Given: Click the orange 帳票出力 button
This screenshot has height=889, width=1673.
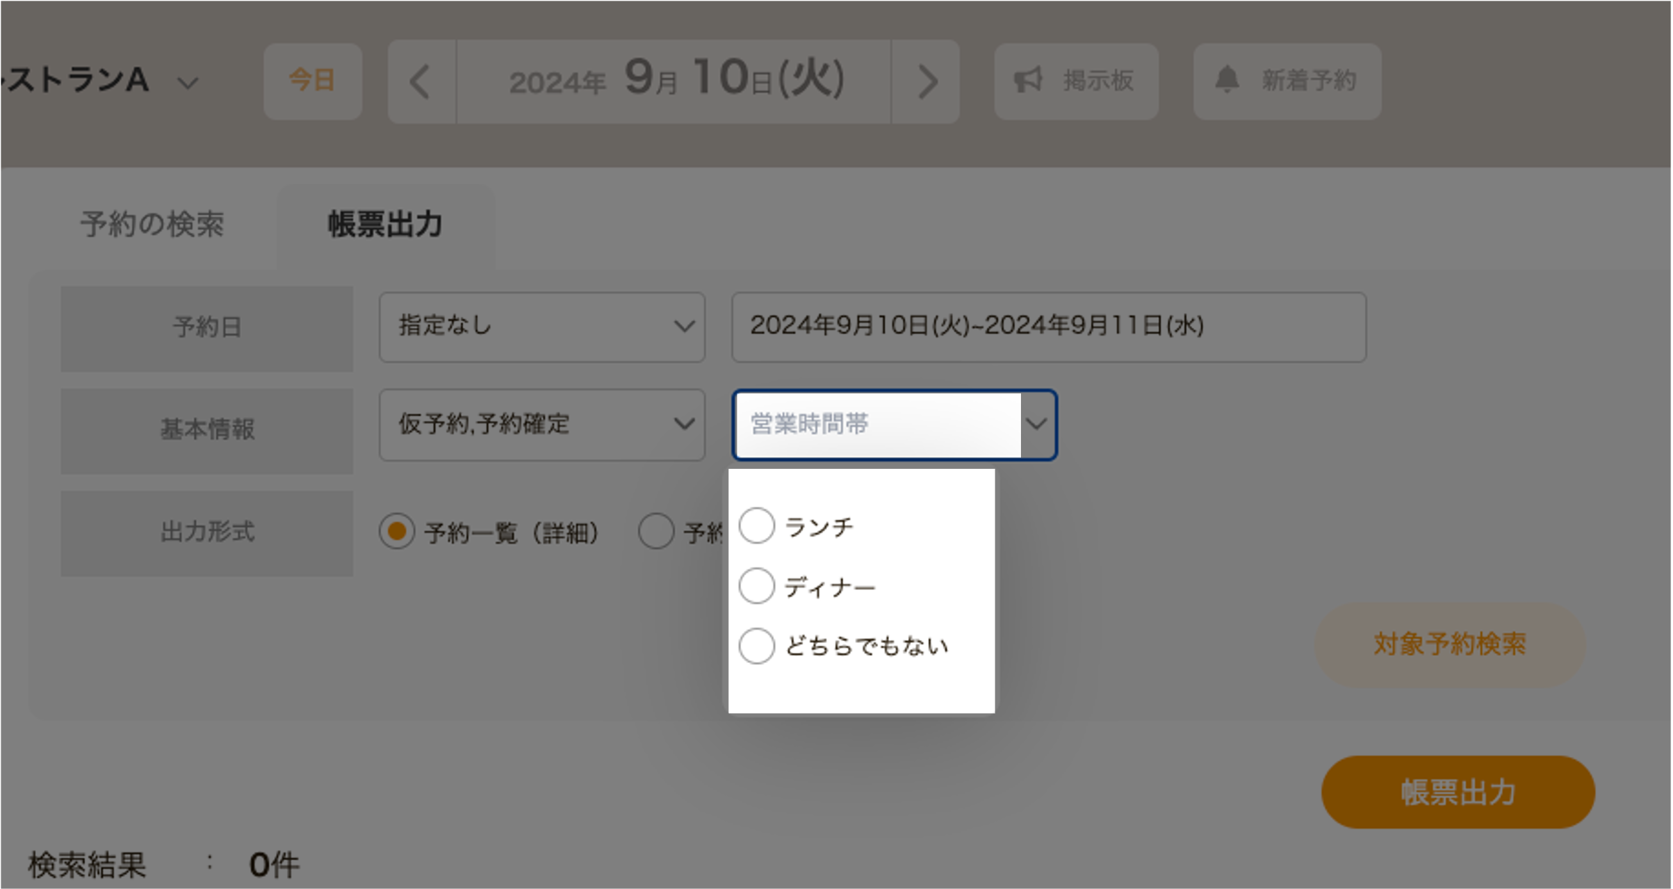Looking at the screenshot, I should (1458, 792).
